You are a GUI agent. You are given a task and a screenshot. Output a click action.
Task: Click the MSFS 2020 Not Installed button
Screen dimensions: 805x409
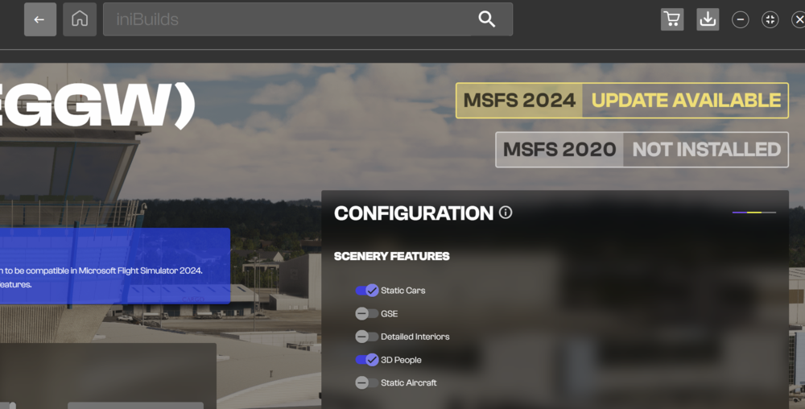(x=642, y=150)
